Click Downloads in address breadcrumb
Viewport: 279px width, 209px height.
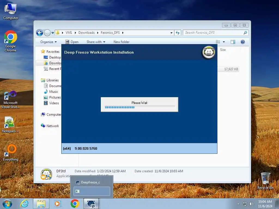[x=86, y=33]
